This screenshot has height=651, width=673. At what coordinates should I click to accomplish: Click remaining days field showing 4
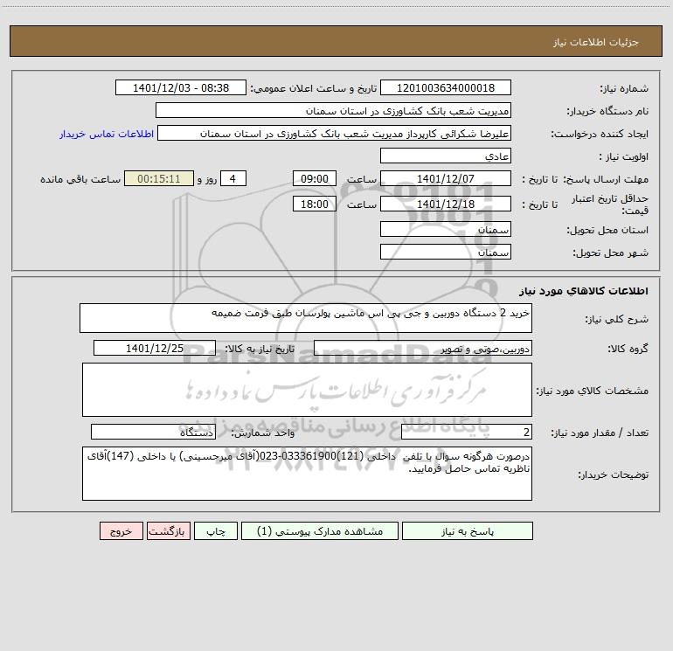coord(233,178)
